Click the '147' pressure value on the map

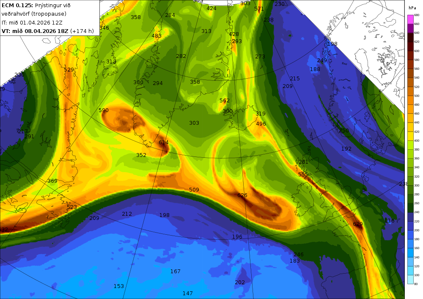pos(188,294)
